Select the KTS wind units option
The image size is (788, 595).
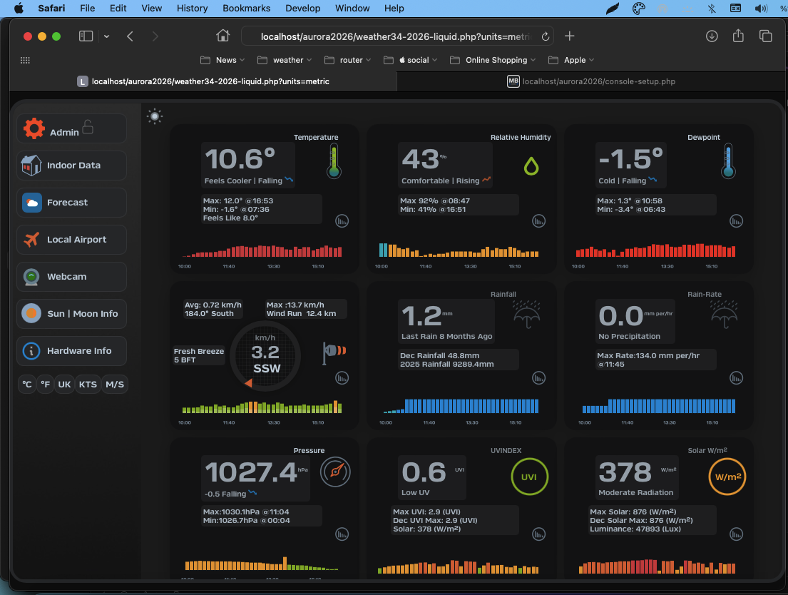click(x=88, y=385)
